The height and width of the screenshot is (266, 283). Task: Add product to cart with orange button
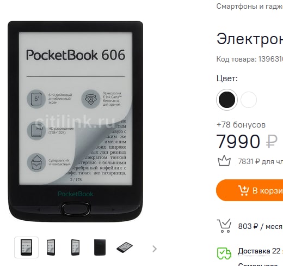(x=250, y=190)
